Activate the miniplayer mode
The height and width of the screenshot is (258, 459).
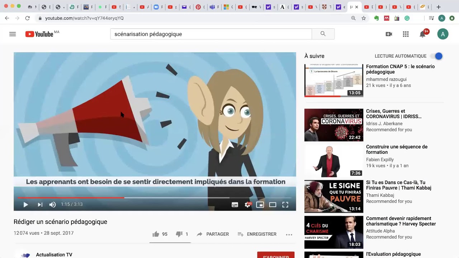[x=260, y=205]
